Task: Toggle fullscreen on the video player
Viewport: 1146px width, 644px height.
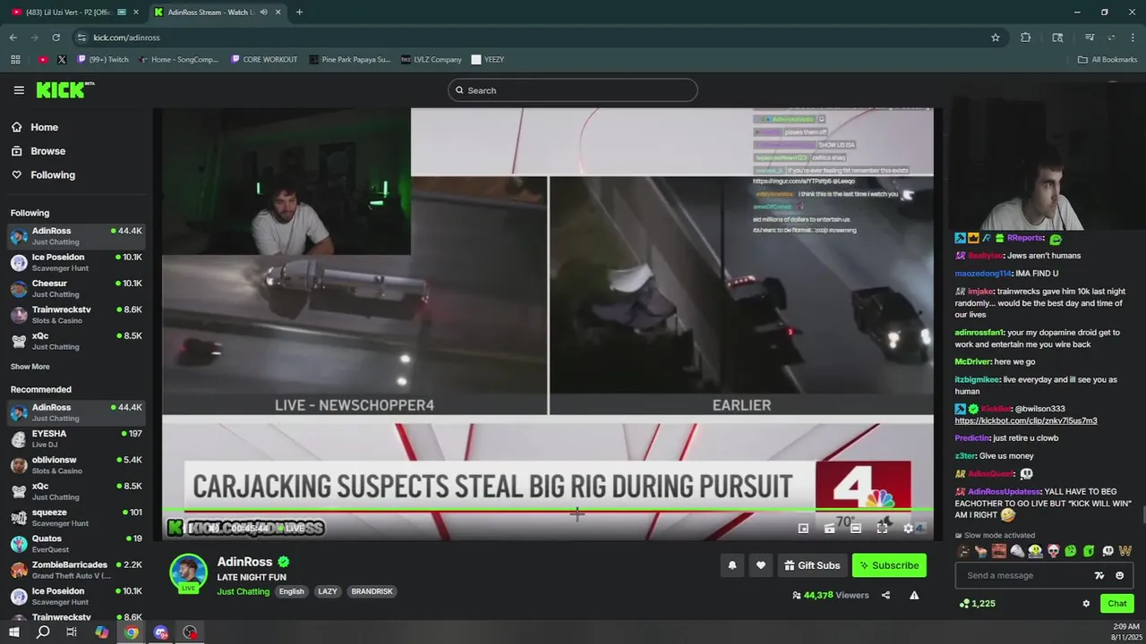Action: tap(882, 529)
